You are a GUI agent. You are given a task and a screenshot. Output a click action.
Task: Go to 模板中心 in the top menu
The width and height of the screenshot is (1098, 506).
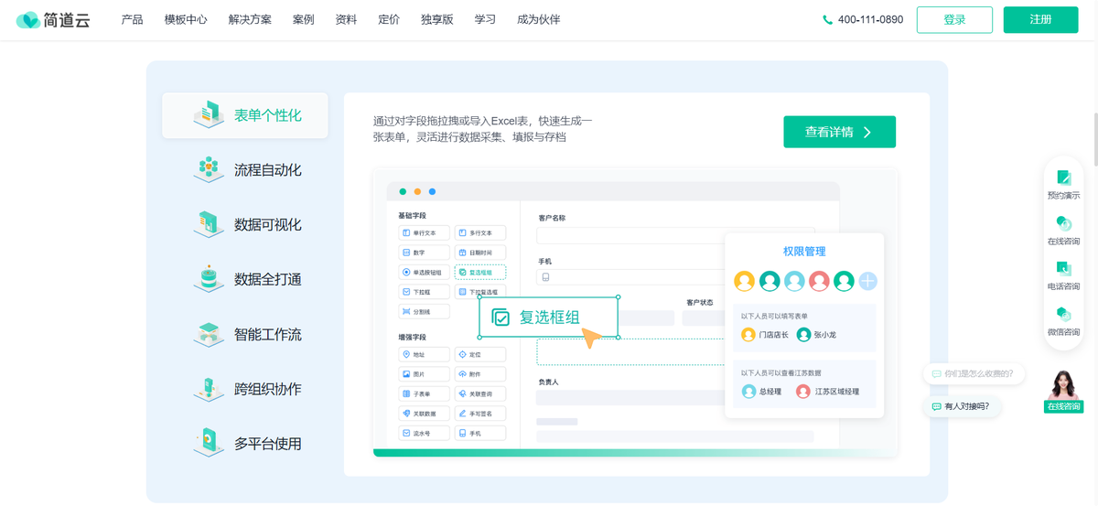click(x=186, y=19)
